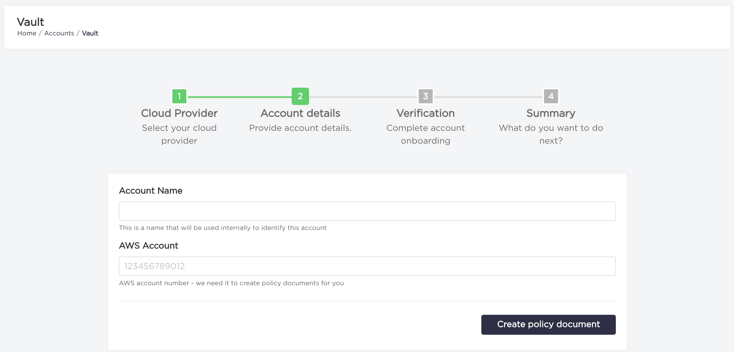Image resolution: width=734 pixels, height=352 pixels.
Task: Open step 3 Verification badge
Action: [425, 96]
